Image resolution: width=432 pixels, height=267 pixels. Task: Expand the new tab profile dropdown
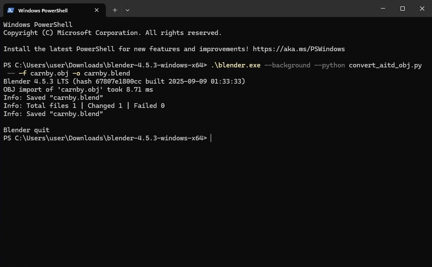pos(128,10)
